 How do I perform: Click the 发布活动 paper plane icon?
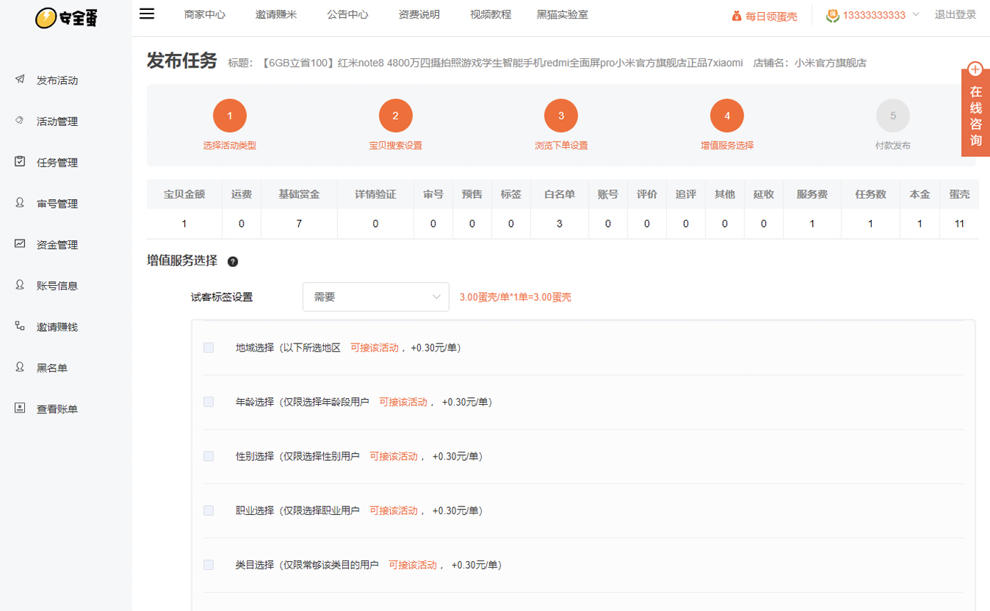(20, 80)
